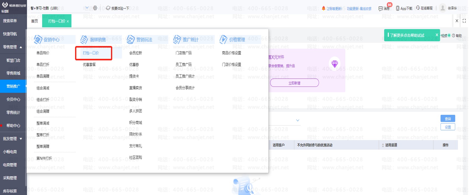Screen dimensions: 469x195
Task: Open 优惠套餐 in the menu
Action: (x=89, y=65)
